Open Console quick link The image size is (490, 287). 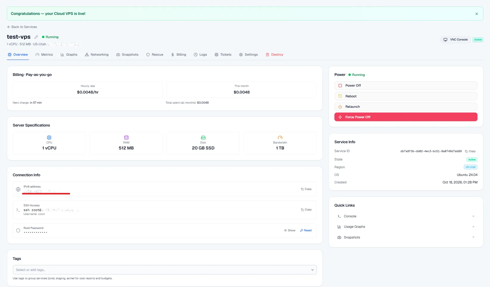406,216
